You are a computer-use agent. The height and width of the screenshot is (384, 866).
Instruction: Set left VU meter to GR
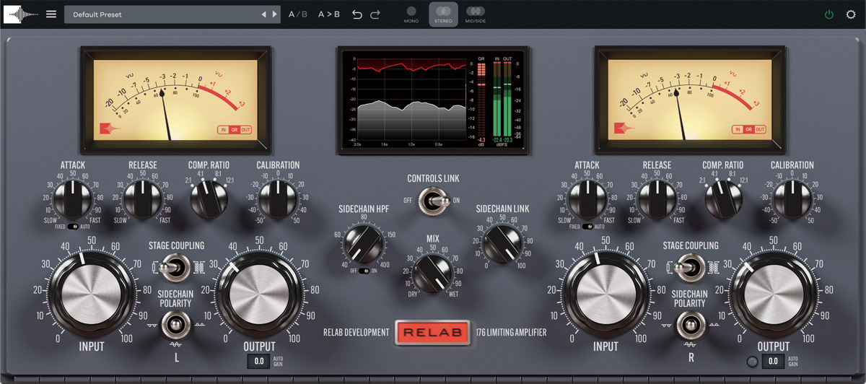click(234, 130)
